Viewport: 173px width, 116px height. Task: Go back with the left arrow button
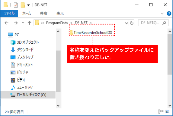(x=6, y=23)
